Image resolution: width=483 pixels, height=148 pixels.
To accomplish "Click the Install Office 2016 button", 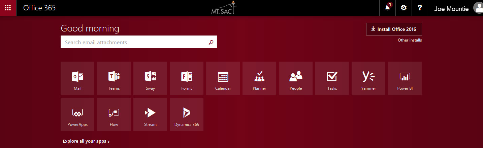I will (394, 29).
